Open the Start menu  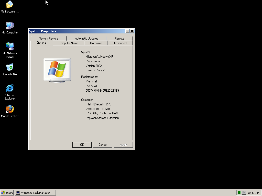(7, 193)
